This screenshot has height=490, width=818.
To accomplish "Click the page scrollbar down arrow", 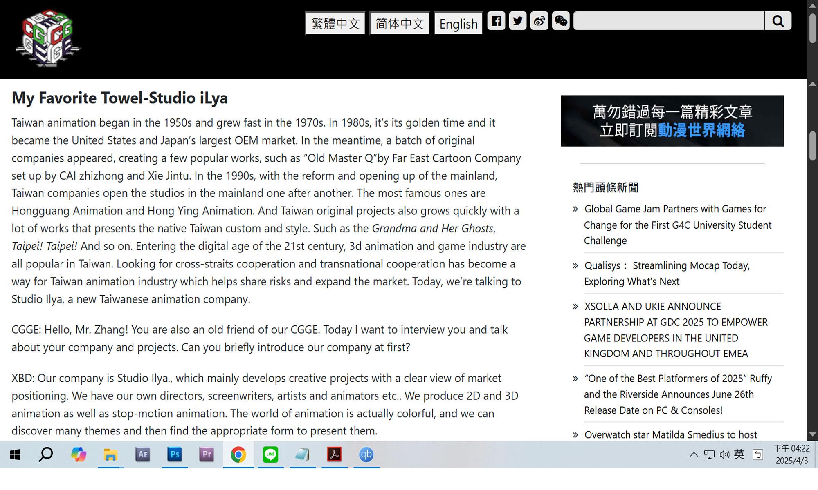I will pos(812,434).
